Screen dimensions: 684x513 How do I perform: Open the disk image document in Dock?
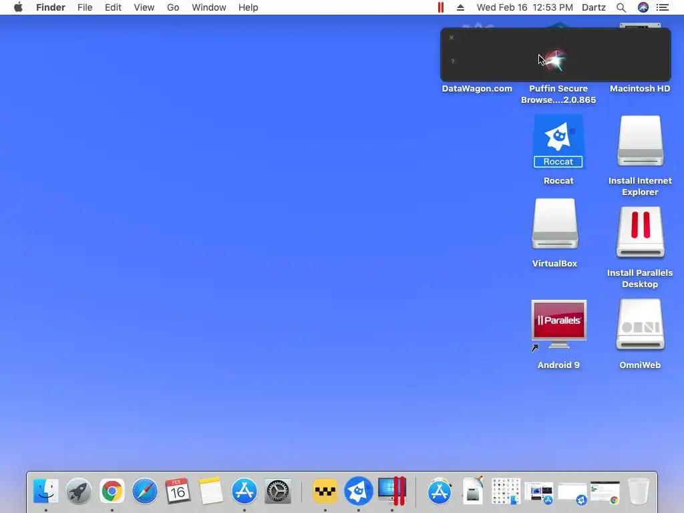point(473,491)
